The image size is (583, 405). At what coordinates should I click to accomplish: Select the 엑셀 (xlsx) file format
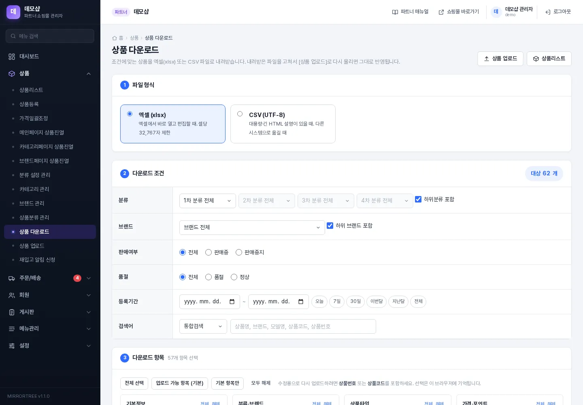(173, 124)
